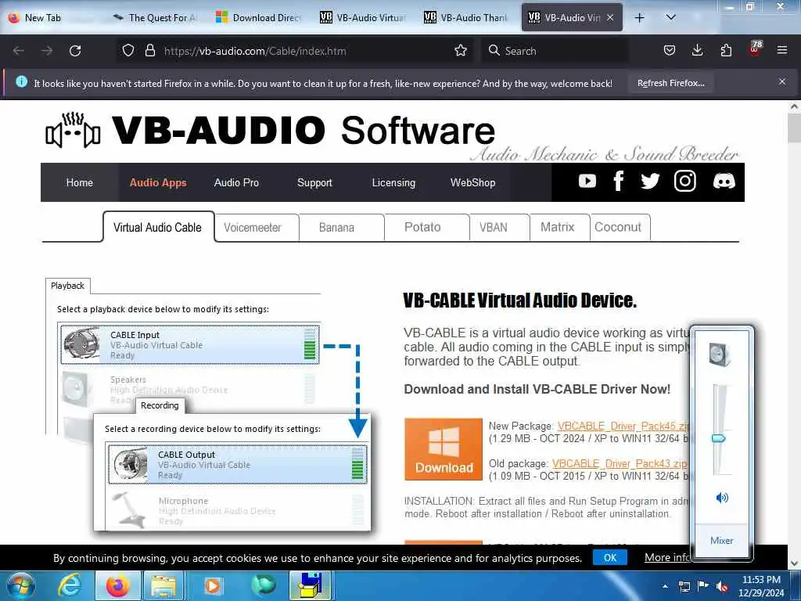
Task: Close the active VB-Audio Virtual tab
Action: pos(610,17)
